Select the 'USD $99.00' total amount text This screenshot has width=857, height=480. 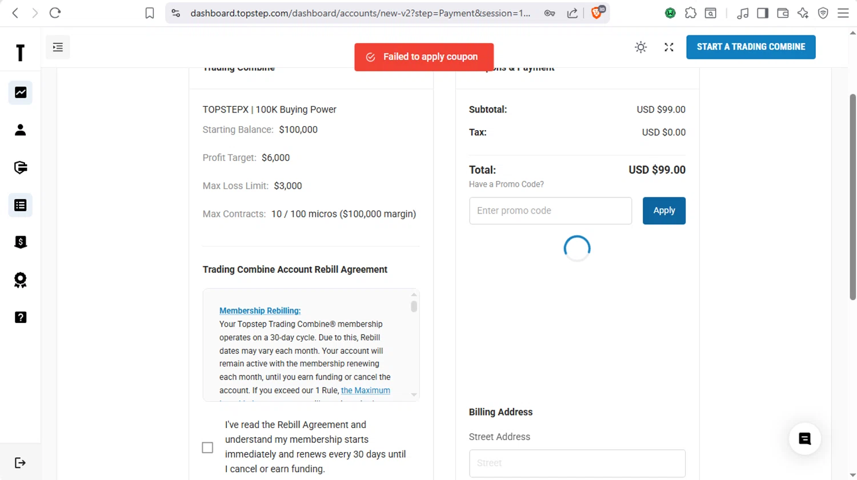[x=657, y=170]
